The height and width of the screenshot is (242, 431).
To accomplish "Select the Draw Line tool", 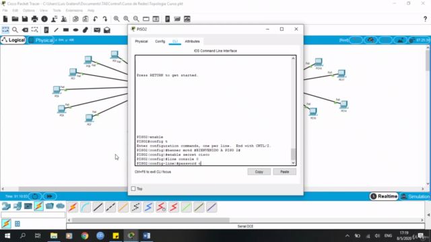I will [56, 30].
